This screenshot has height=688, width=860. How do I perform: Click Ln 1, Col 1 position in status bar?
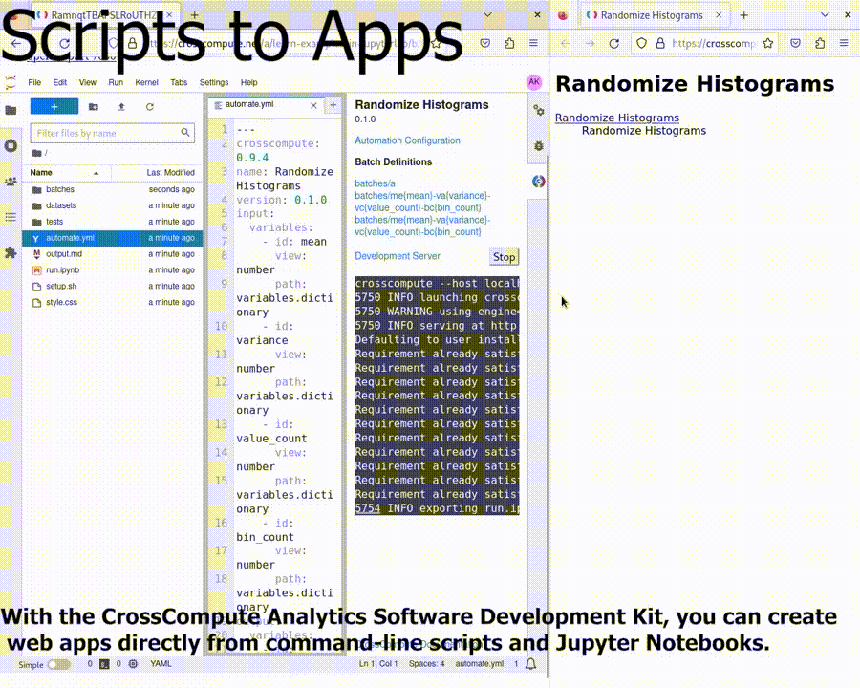pyautogui.click(x=378, y=664)
